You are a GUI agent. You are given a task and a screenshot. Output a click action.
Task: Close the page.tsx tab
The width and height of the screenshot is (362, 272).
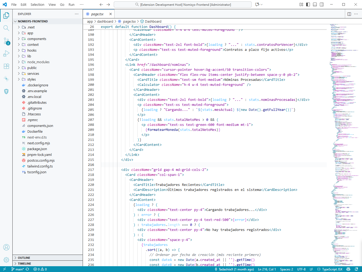pyautogui.click(x=111, y=14)
